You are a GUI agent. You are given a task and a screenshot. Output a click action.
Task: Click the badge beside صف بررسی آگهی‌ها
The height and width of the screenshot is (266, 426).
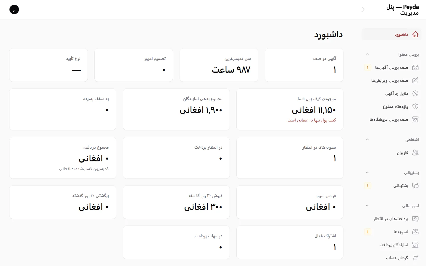click(368, 68)
